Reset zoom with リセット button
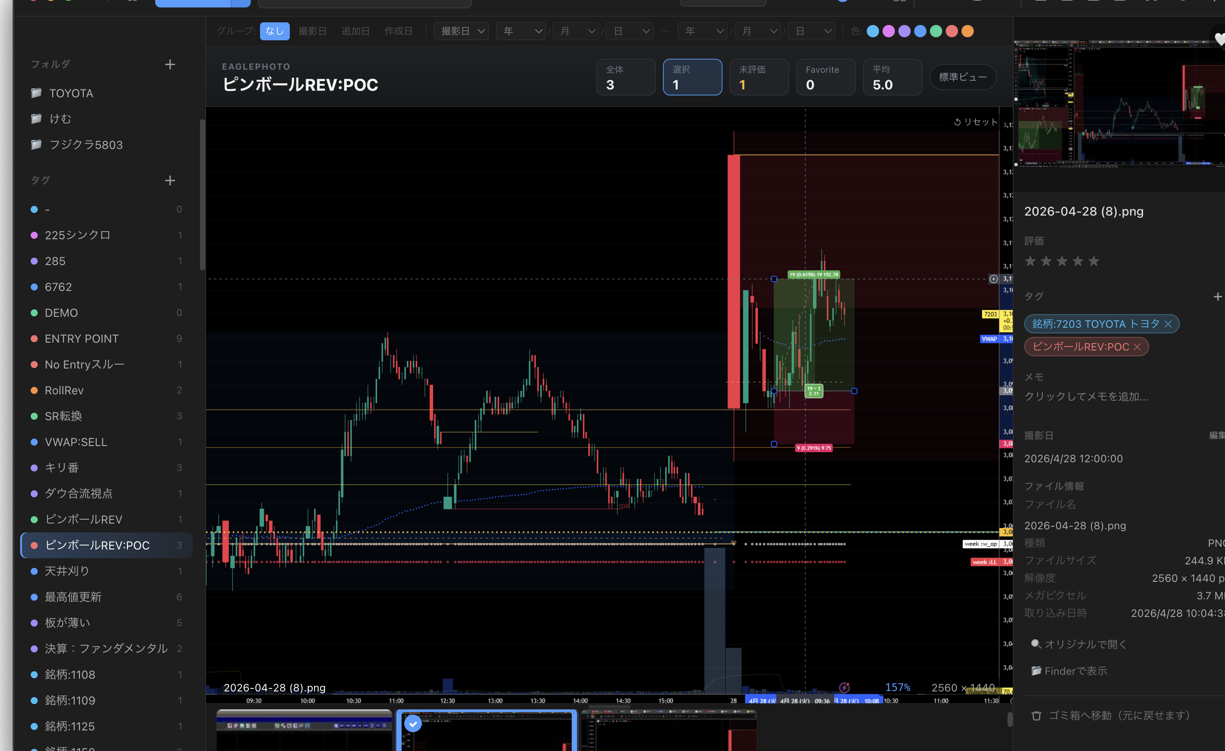 (x=976, y=122)
